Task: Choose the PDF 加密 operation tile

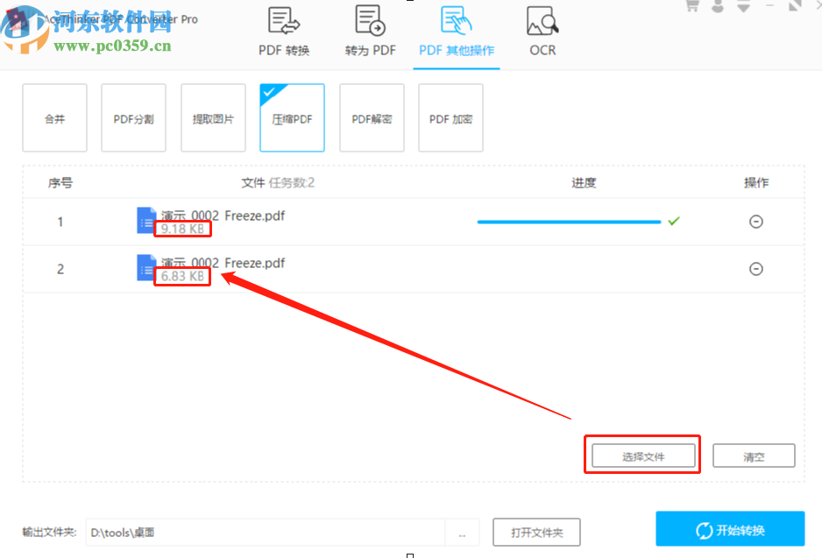Action: pyautogui.click(x=450, y=118)
